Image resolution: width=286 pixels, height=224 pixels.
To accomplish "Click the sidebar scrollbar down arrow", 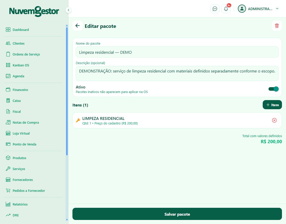I will [67, 220].
